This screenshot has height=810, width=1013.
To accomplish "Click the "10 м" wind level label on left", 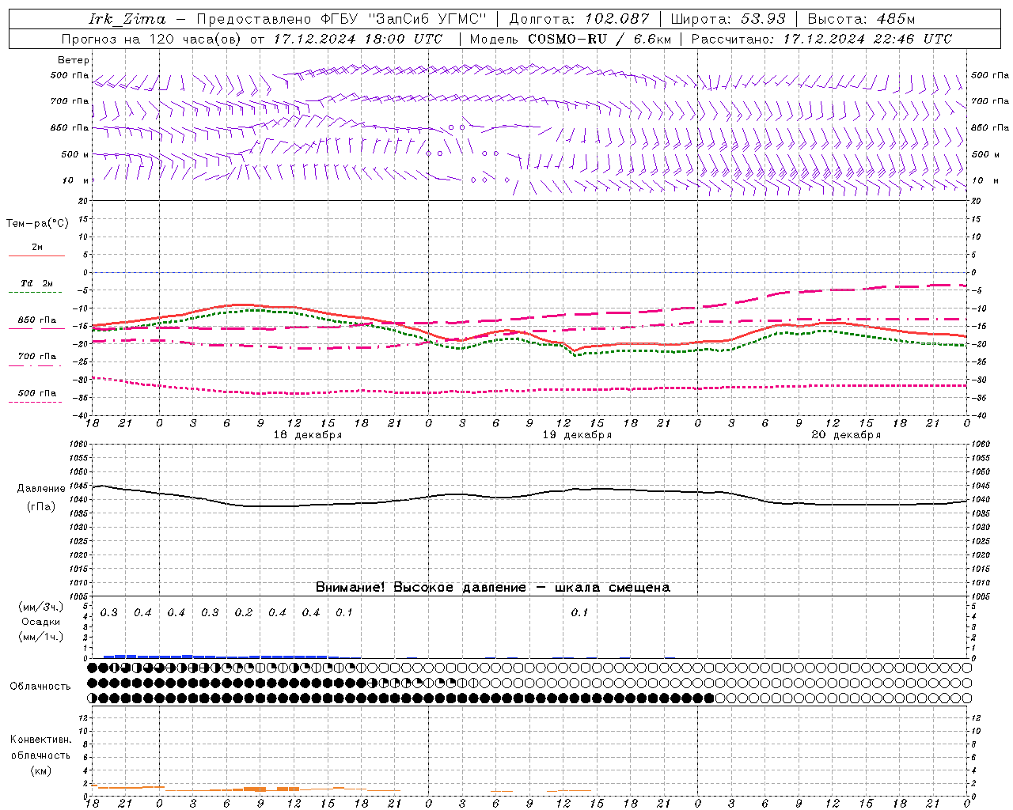I will 76,180.
